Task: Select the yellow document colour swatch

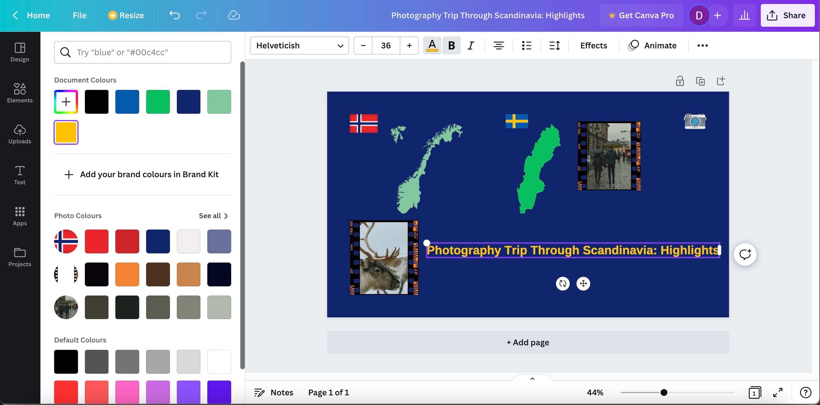Action: 66,132
